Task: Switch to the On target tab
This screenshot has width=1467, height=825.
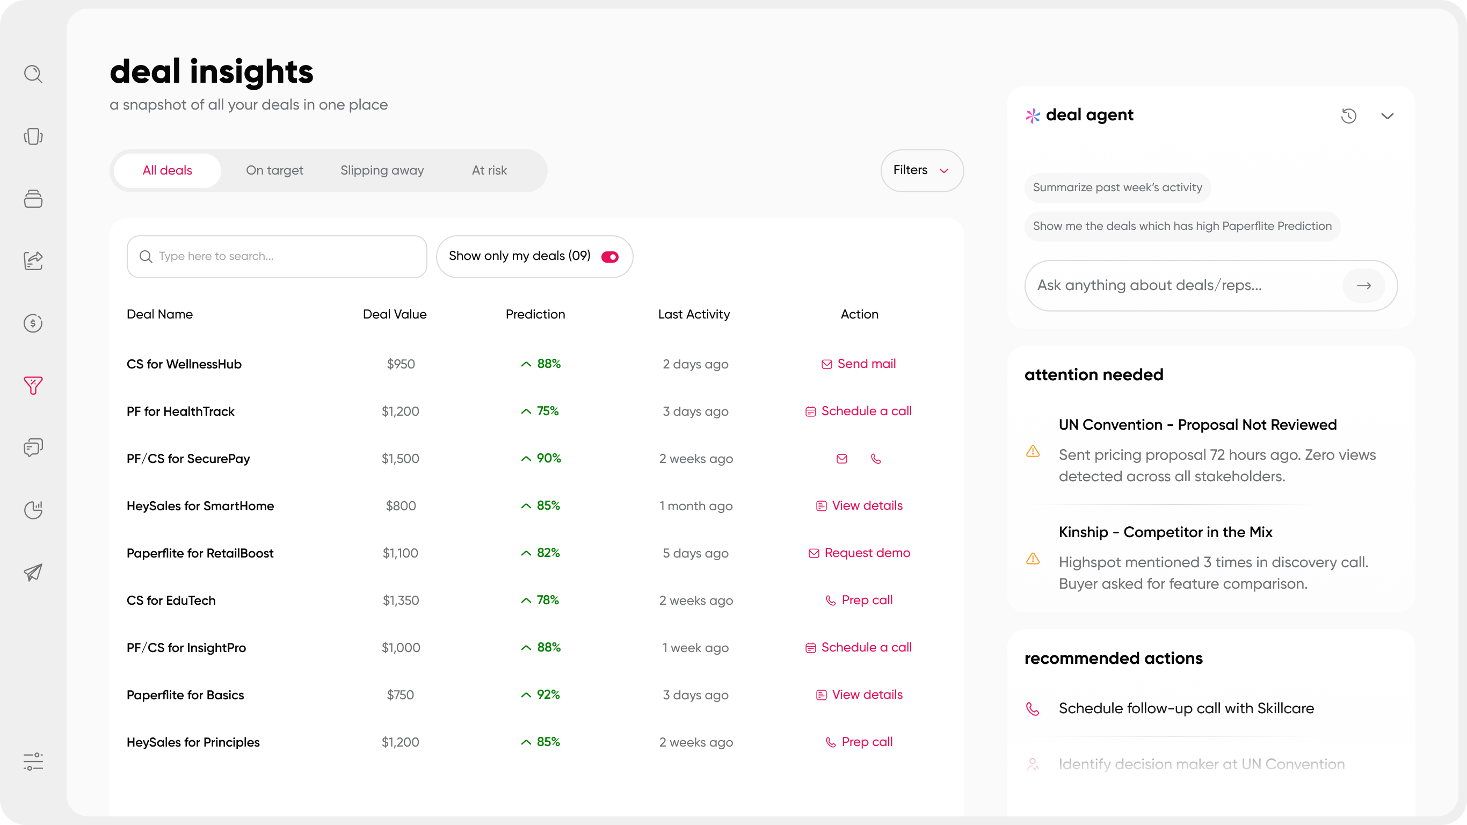Action: [x=274, y=170]
